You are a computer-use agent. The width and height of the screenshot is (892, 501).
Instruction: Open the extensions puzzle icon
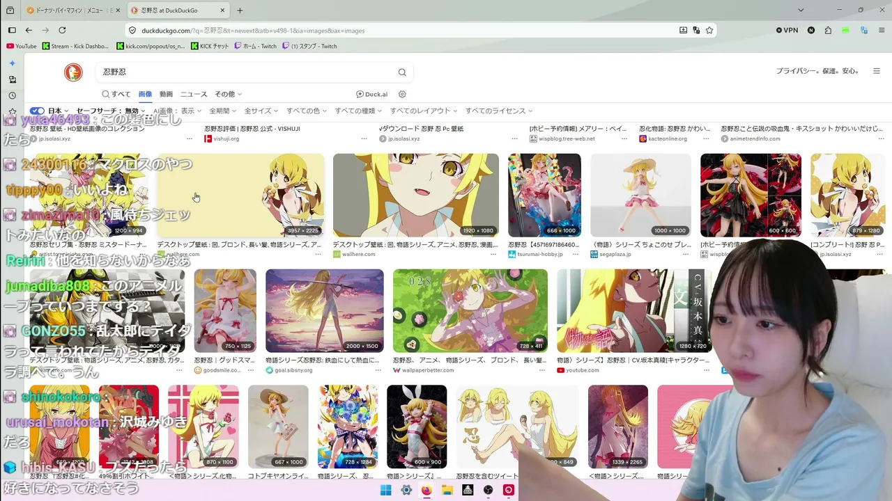click(828, 31)
